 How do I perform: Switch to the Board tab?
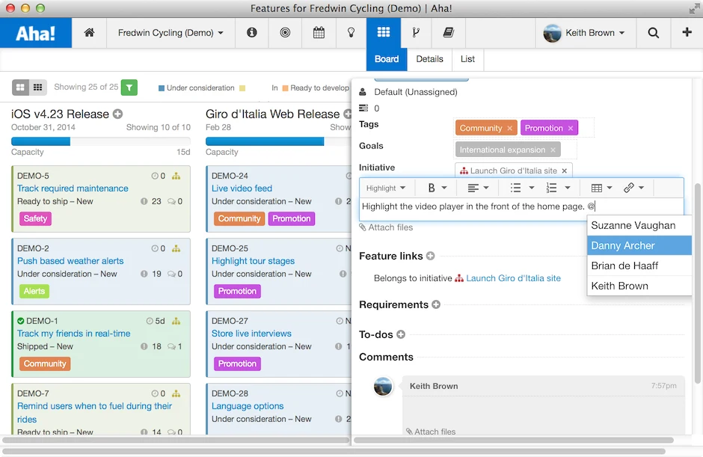click(x=387, y=59)
